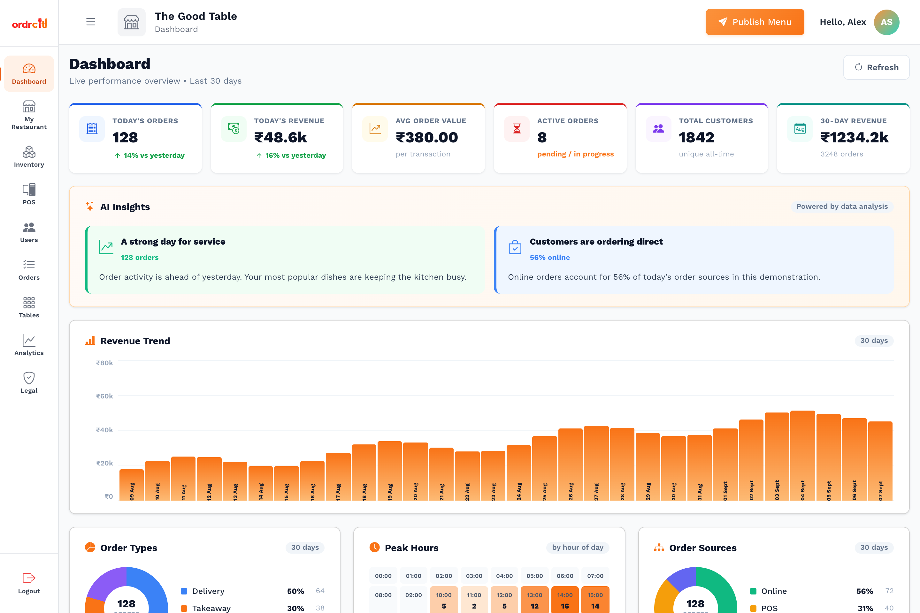Image resolution: width=920 pixels, height=613 pixels.
Task: Open the Dashboard sidebar item
Action: 29,74
